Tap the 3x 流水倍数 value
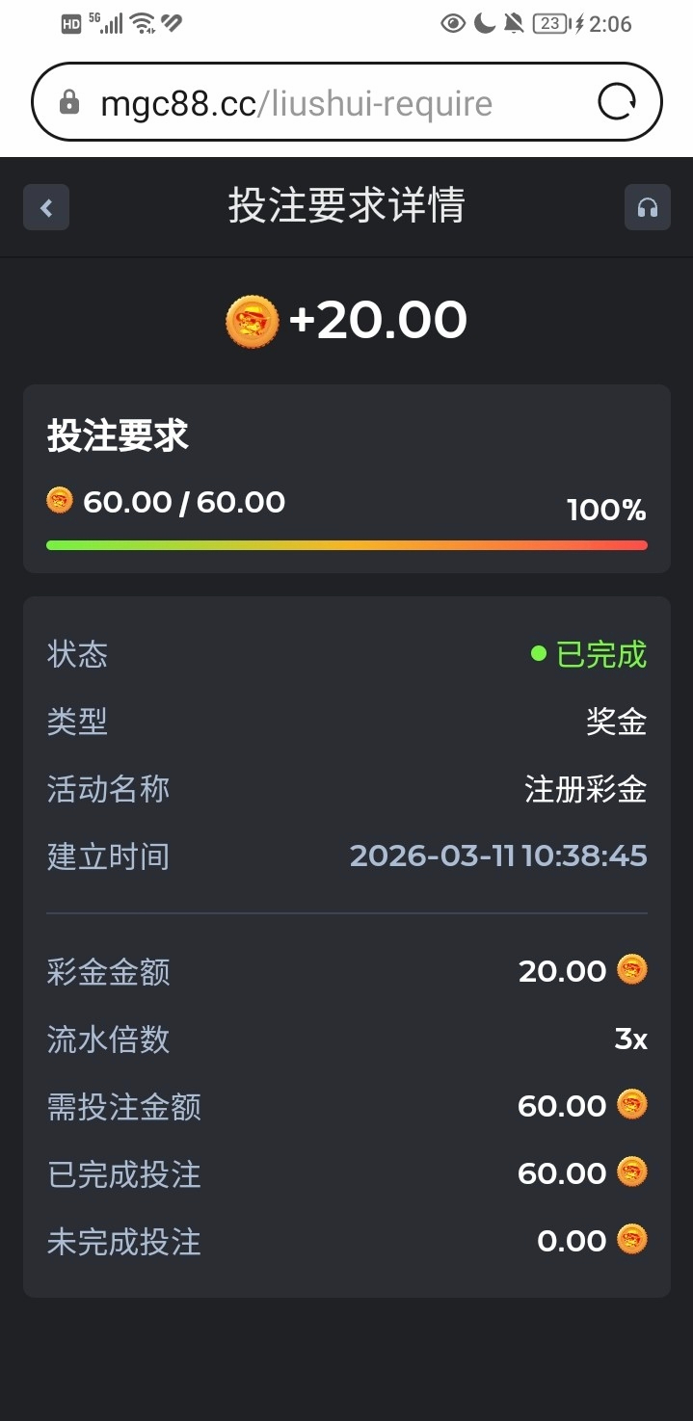The width and height of the screenshot is (693, 1421). pyautogui.click(x=630, y=1039)
